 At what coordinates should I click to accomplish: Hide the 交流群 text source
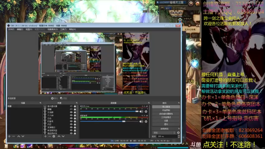pyautogui.click(x=71, y=112)
